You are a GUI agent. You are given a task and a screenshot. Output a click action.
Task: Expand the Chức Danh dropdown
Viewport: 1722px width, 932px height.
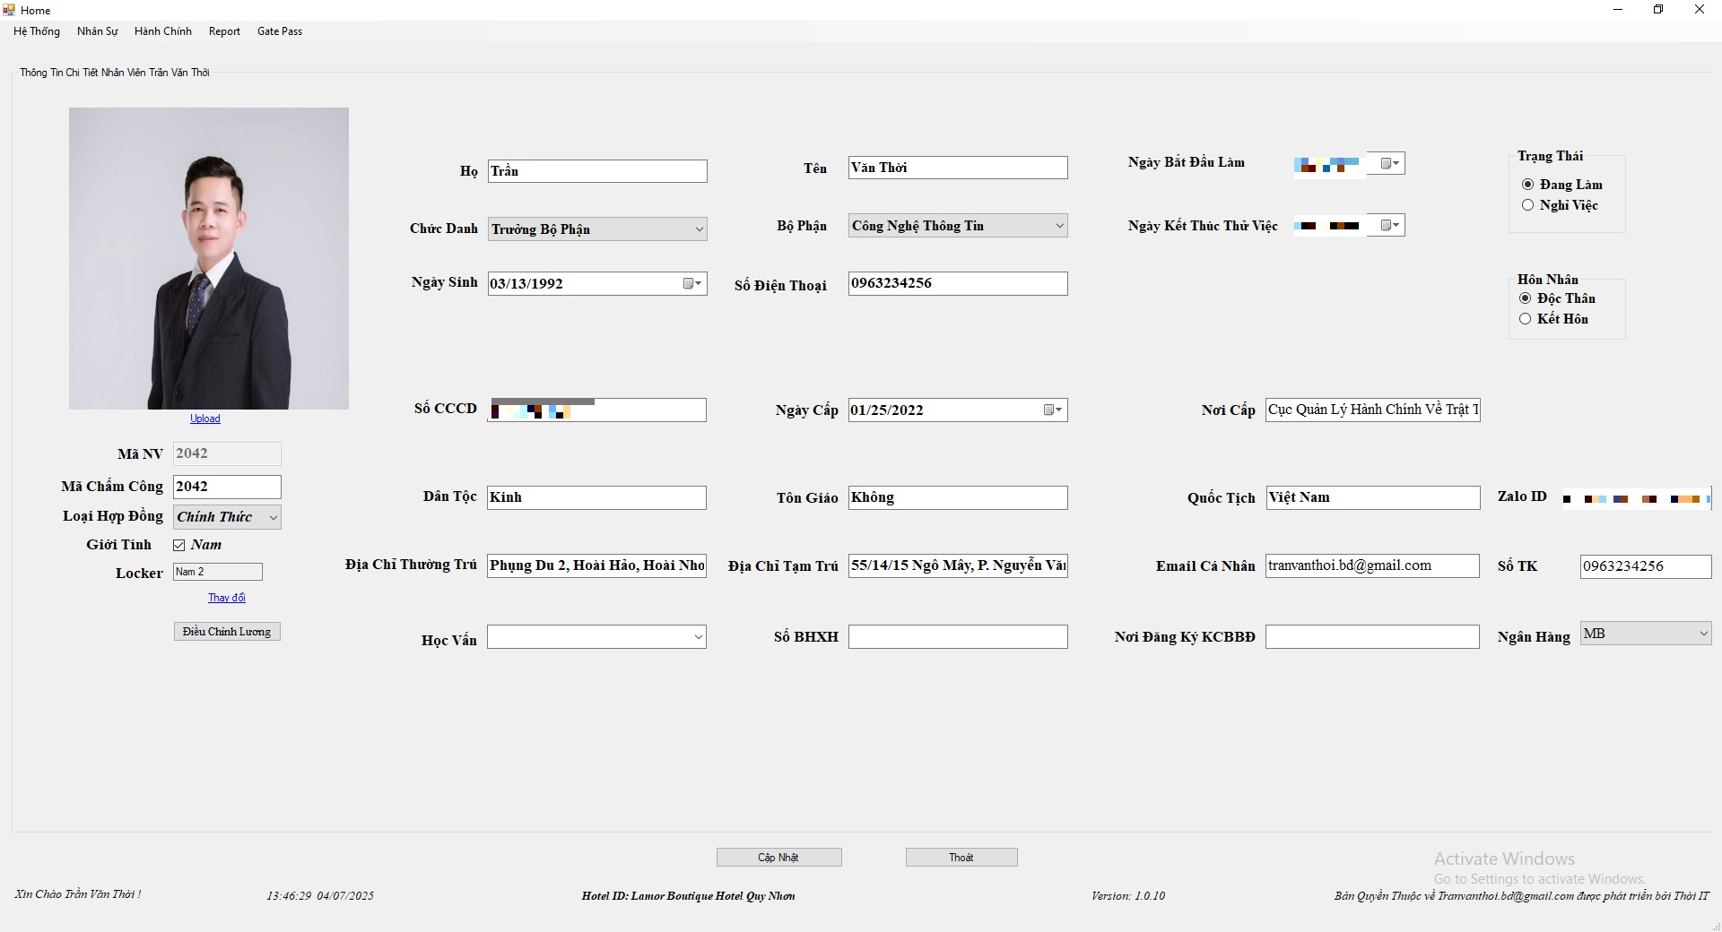699,229
